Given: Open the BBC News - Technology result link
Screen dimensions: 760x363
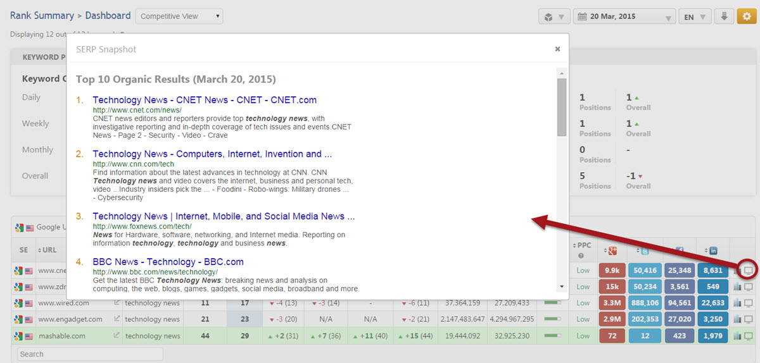Looking at the screenshot, I should point(168,262).
